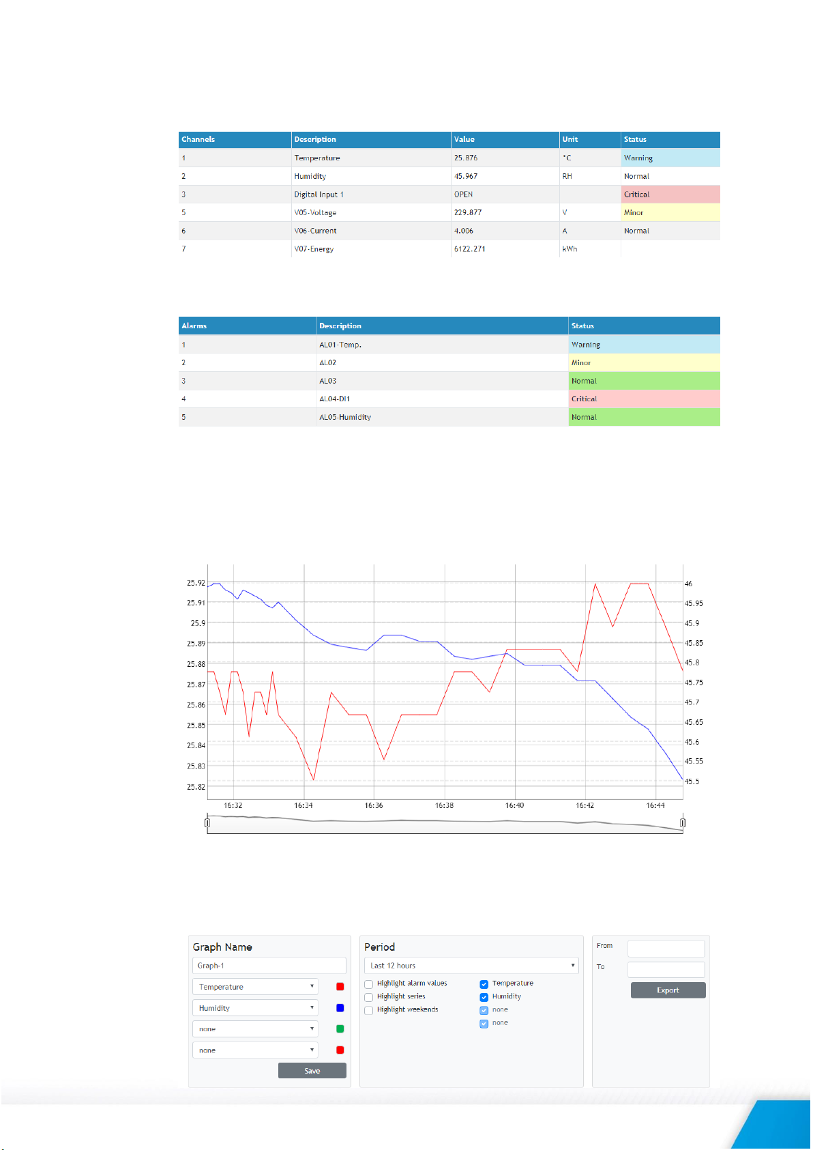
Task: Toggle Highlight alarm values checkbox
Action: pyautogui.click(x=369, y=984)
